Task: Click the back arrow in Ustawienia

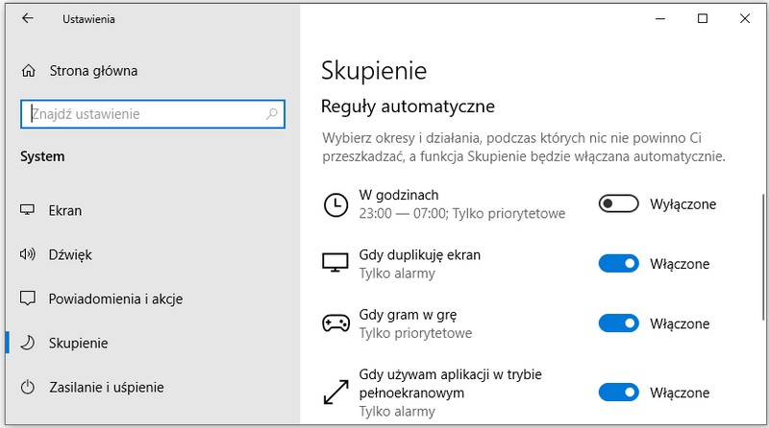Action: point(27,18)
